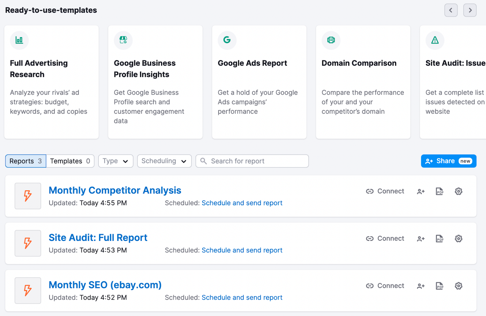Open the Scheduling filter dropdown
486x316 pixels.
[x=164, y=161]
